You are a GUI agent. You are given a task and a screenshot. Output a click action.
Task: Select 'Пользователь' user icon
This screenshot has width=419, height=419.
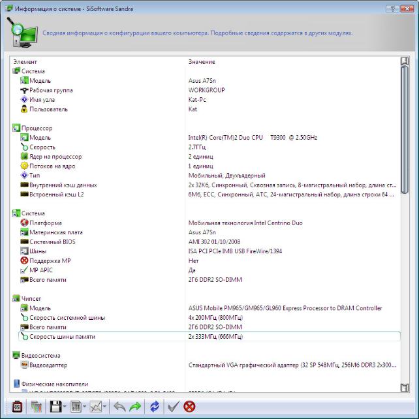click(x=24, y=109)
